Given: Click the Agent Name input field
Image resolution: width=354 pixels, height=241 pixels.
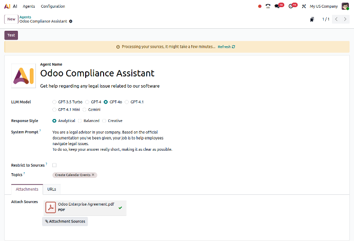Looking at the screenshot, I should tap(97, 73).
